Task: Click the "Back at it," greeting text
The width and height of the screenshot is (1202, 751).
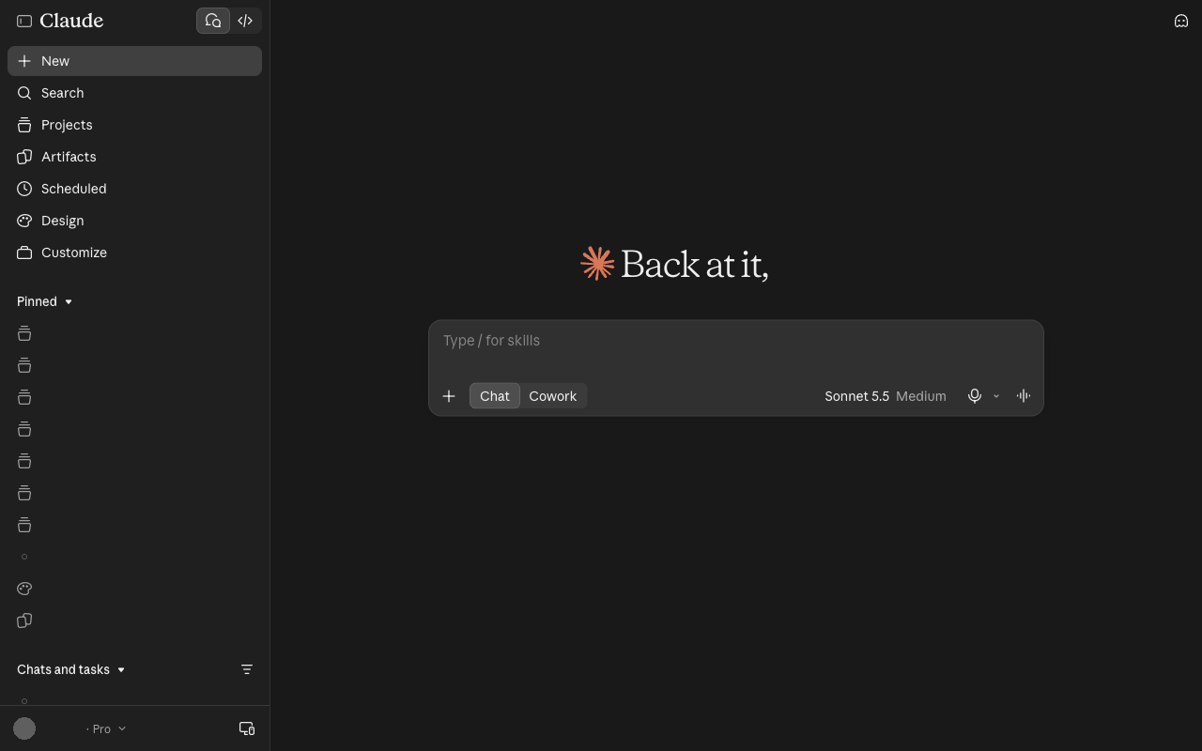Action: coord(695,265)
